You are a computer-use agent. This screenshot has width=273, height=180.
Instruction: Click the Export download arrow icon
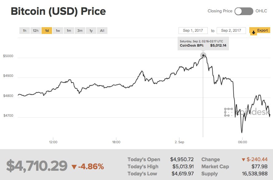pos(253,32)
